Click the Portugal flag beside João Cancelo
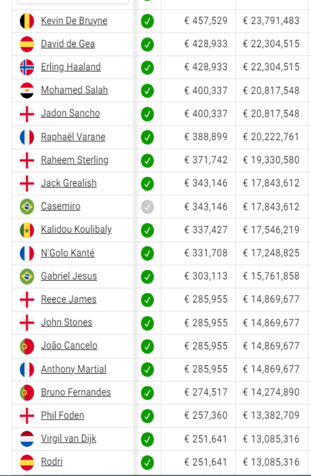 [27, 346]
